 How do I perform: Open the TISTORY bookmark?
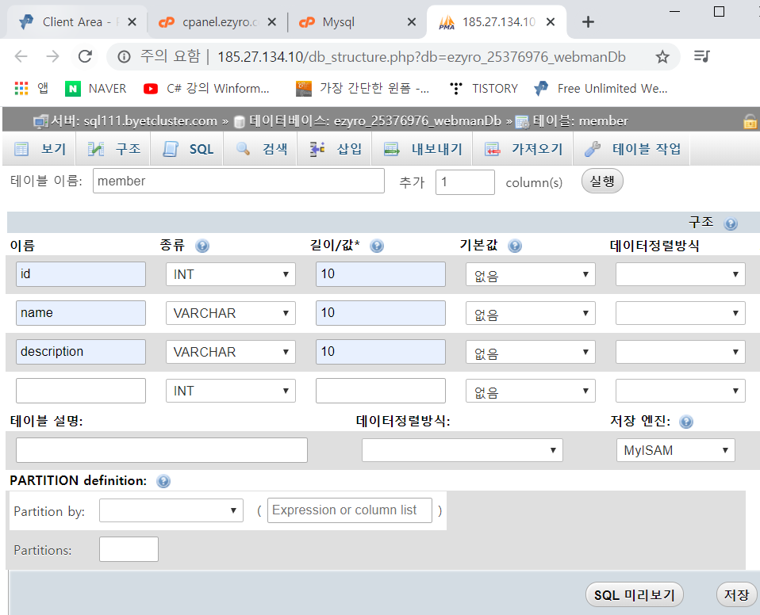(484, 89)
